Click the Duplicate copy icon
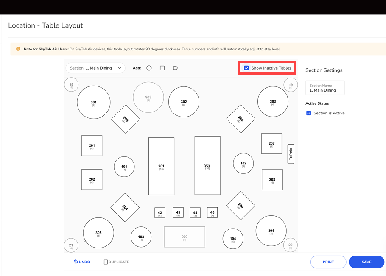Viewport: 386px width, 276px height. (x=105, y=262)
